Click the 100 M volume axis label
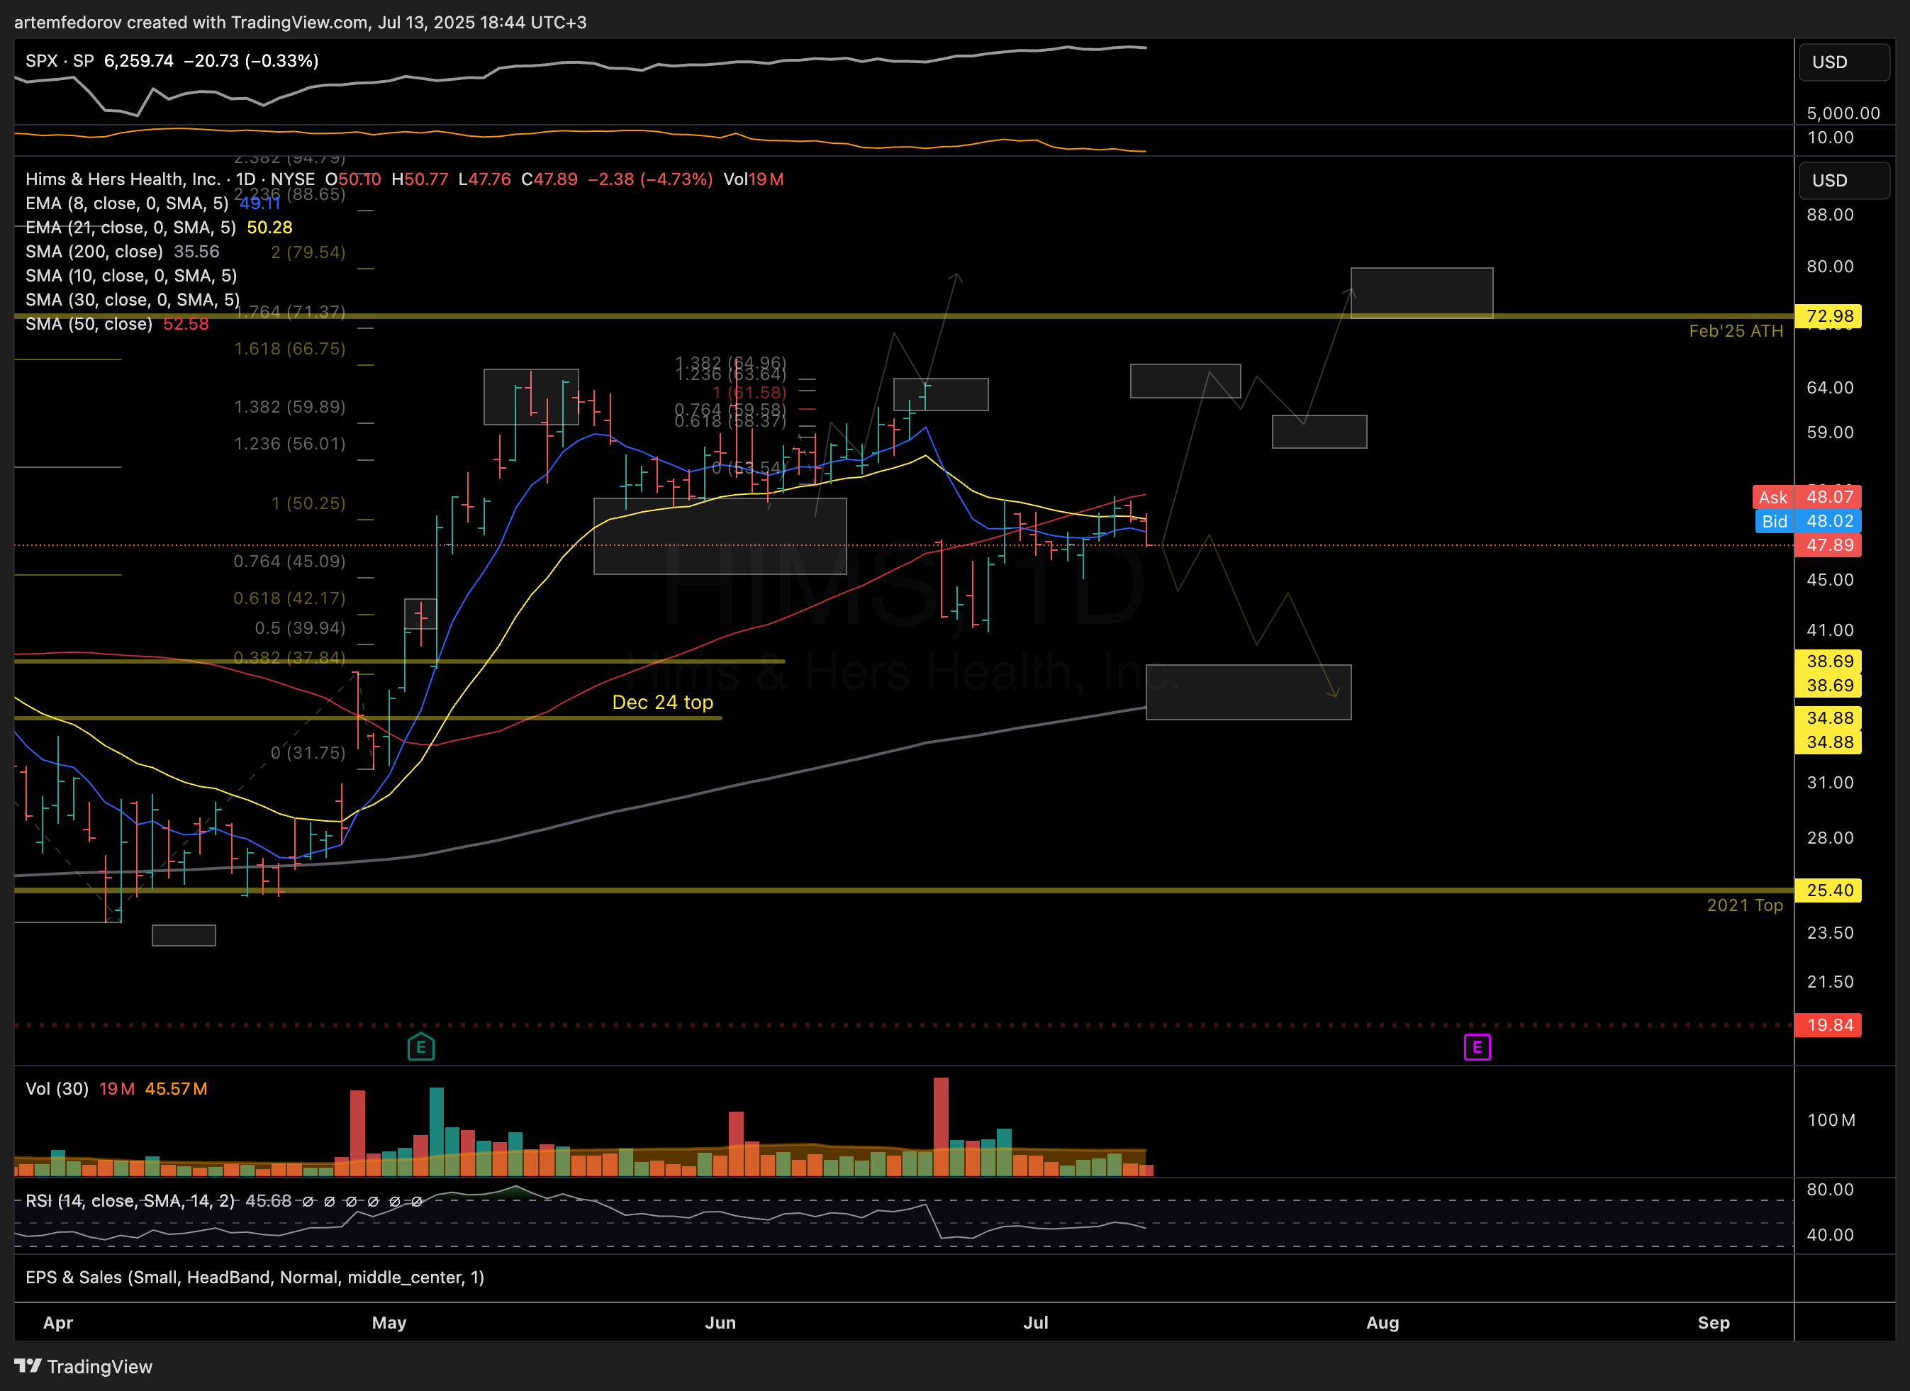 1831,1120
